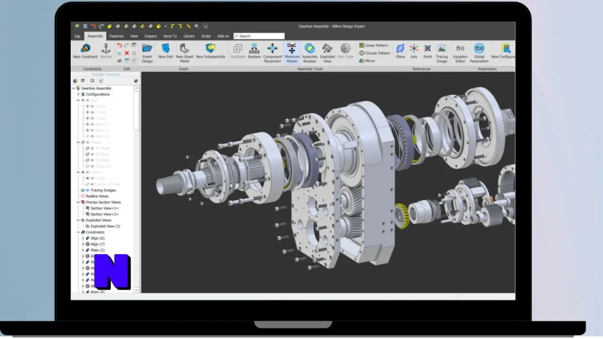Click the ribbon Search field
The image size is (603, 339).
(259, 36)
